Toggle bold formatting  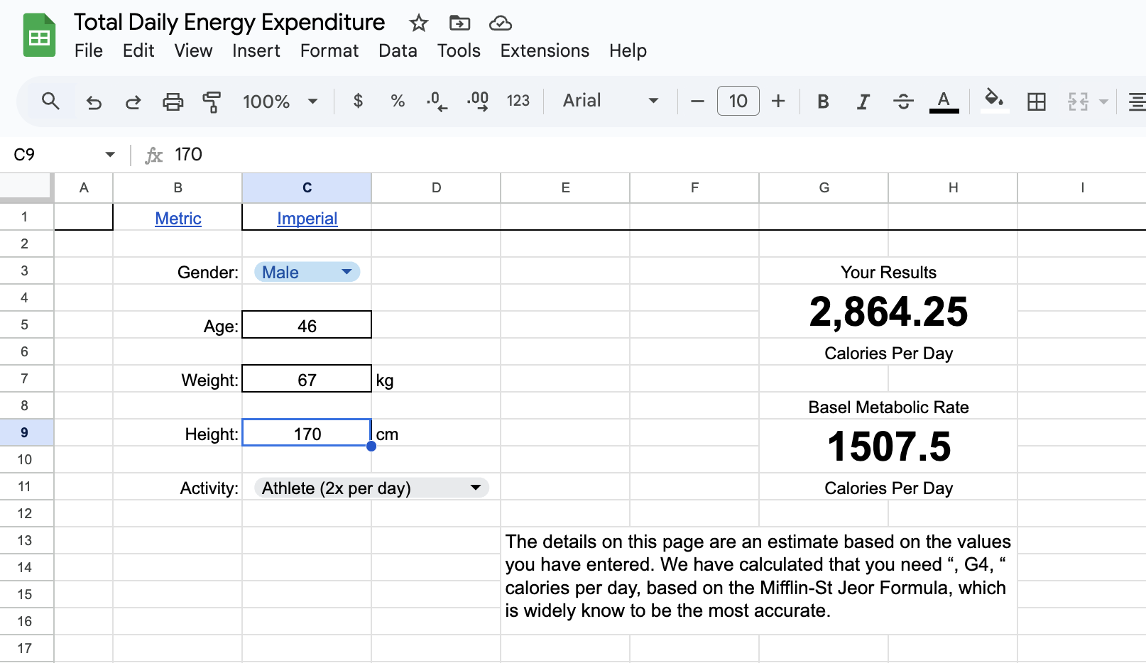coord(823,102)
